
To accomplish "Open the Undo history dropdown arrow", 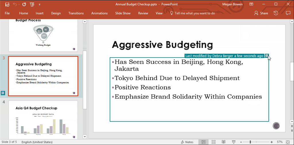I will [x=19, y=4].
